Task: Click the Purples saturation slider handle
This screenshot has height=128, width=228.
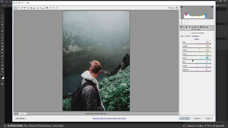Action: click(x=197, y=67)
